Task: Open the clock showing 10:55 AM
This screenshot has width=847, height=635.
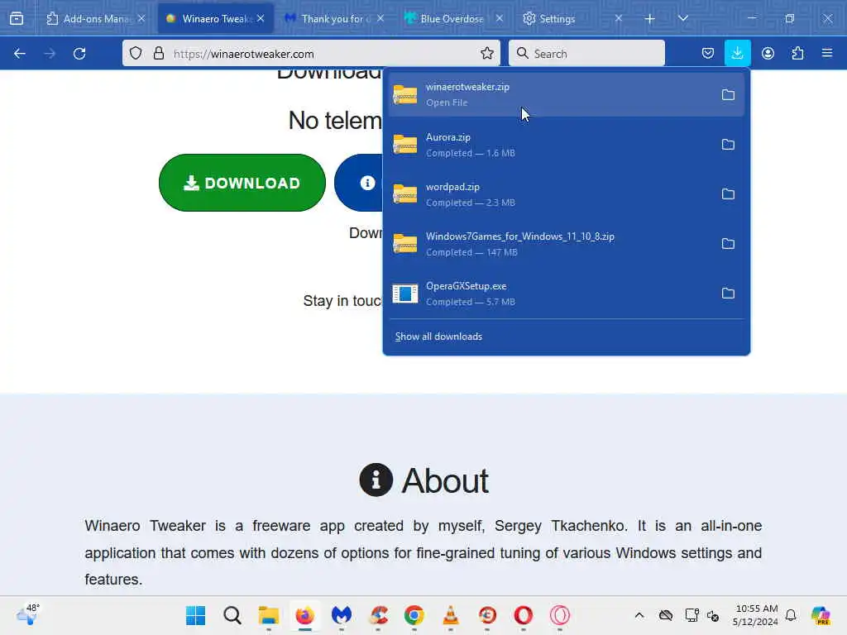Action: point(756,615)
